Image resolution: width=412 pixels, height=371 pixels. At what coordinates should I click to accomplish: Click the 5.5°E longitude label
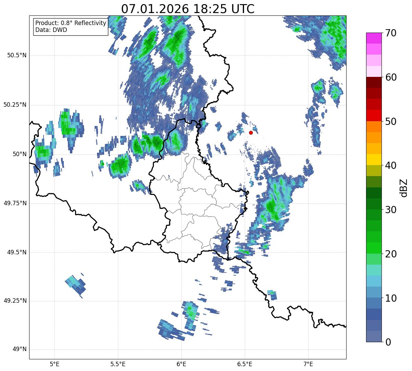tap(118, 364)
